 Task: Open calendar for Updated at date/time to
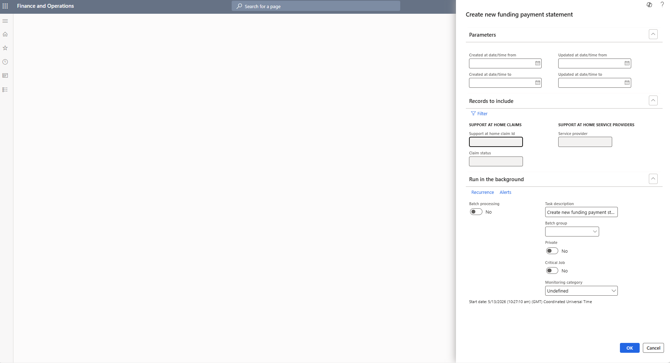[627, 83]
